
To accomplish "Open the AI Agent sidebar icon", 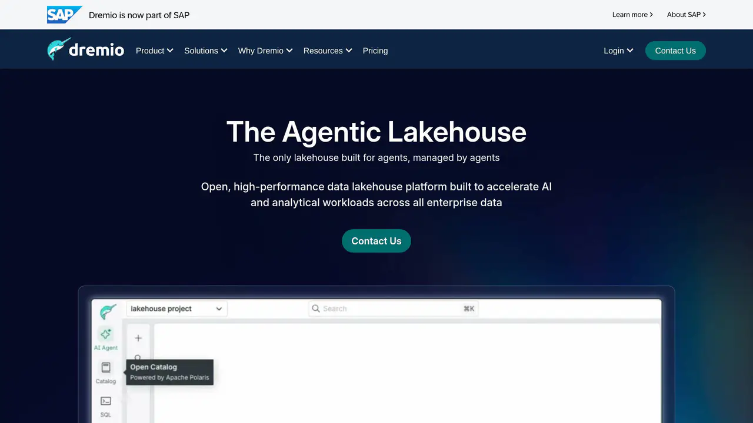I will (x=106, y=339).
